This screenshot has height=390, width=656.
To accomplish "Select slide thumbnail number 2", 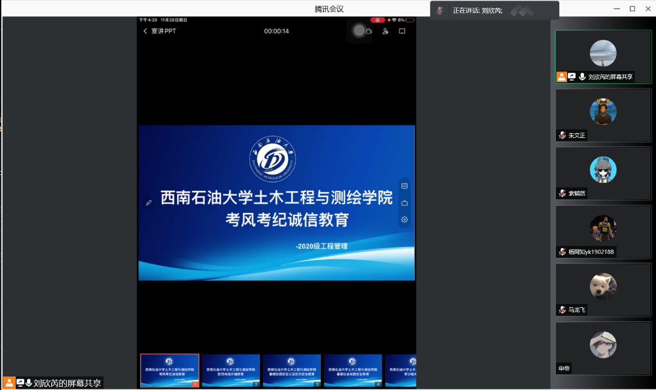I will (x=231, y=370).
